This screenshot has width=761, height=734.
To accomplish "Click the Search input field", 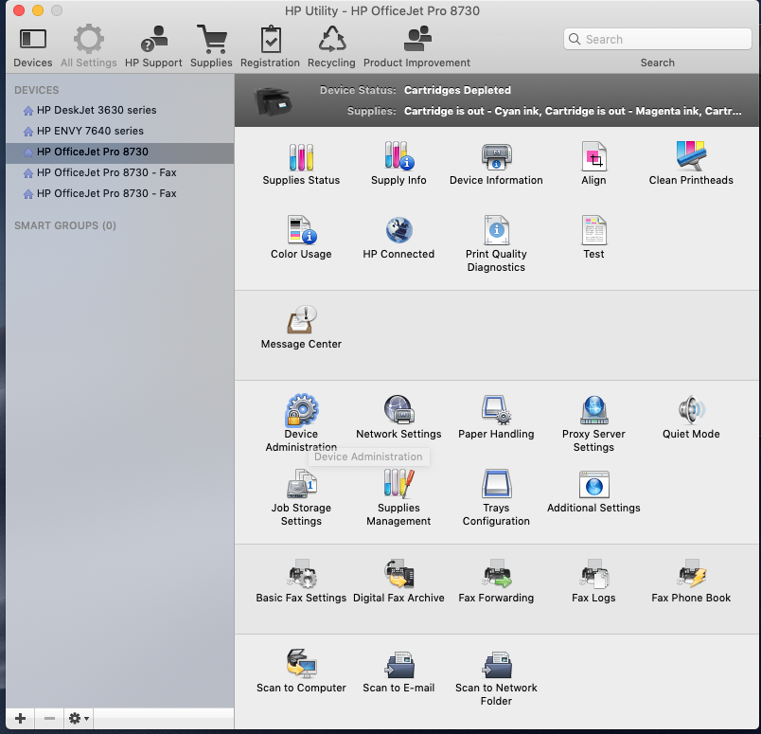I will pos(658,39).
